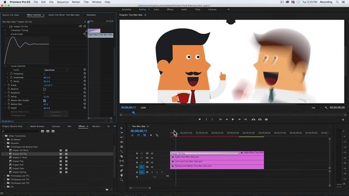The height and width of the screenshot is (196, 349).
Task: Click Mark In in program monitor
Action: pyautogui.click(x=206, y=119)
